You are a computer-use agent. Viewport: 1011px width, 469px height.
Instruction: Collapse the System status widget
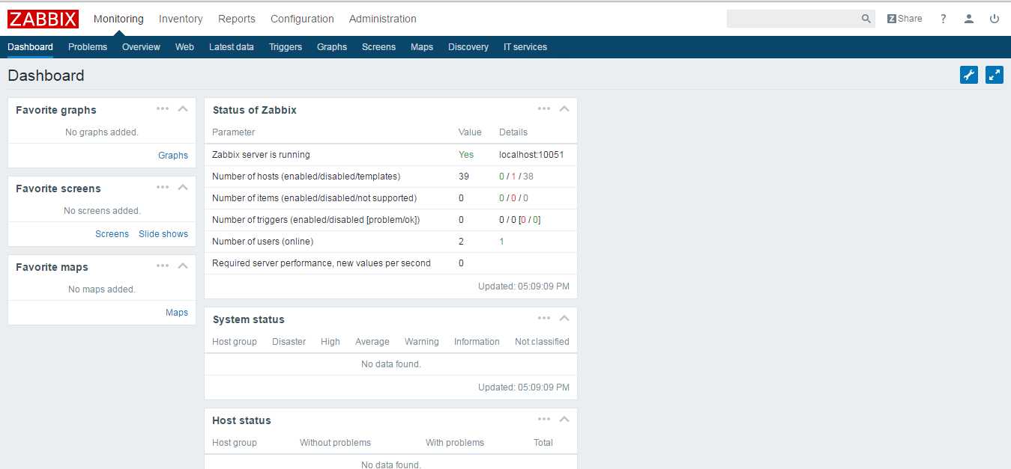click(x=564, y=318)
